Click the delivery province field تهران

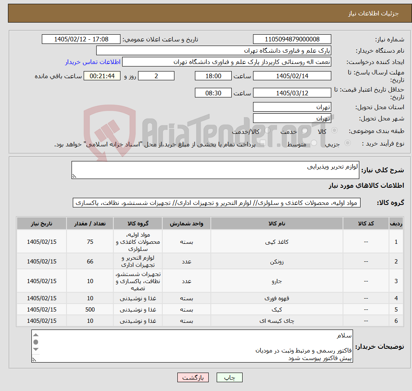292,107
